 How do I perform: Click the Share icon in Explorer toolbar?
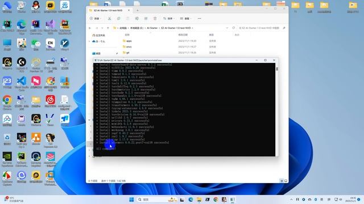click(146, 19)
